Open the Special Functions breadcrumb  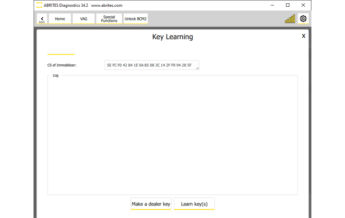[109, 19]
